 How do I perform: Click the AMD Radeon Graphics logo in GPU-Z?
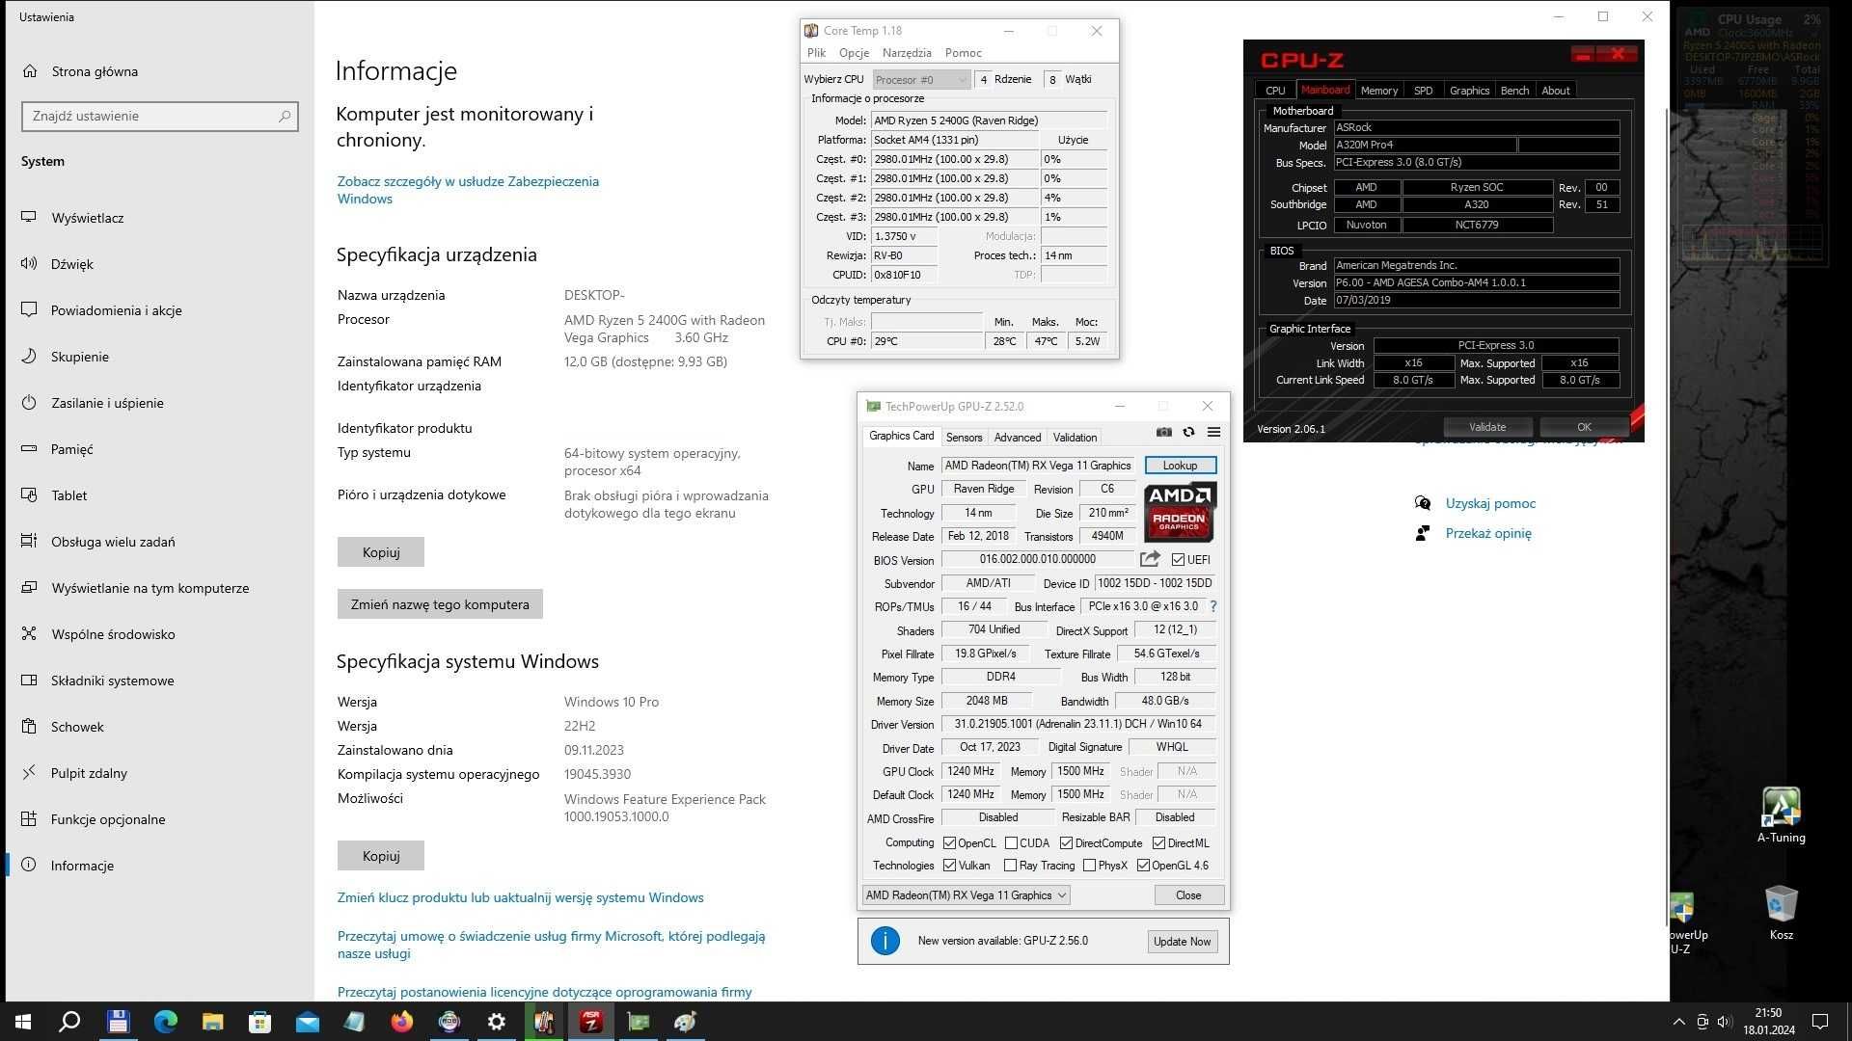pyautogui.click(x=1180, y=513)
